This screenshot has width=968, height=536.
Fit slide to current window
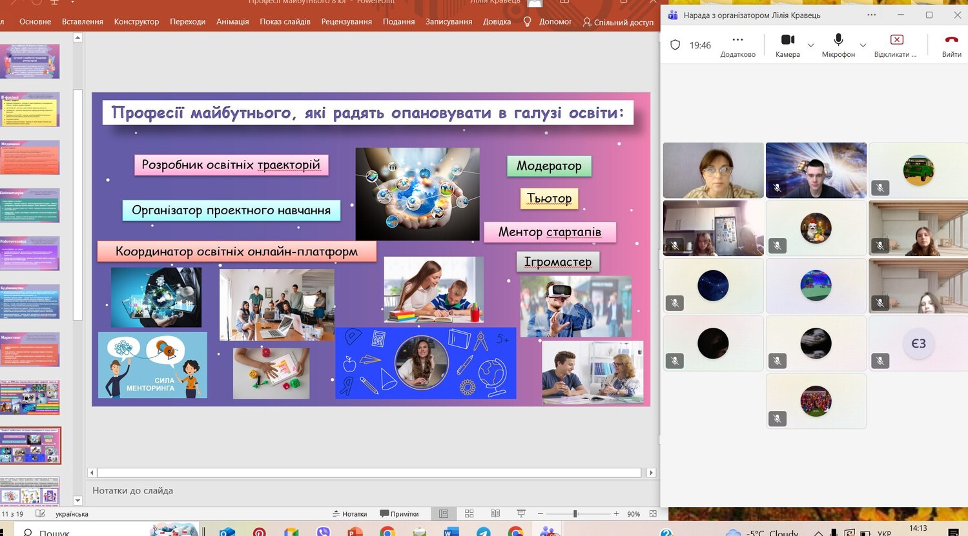coord(653,514)
